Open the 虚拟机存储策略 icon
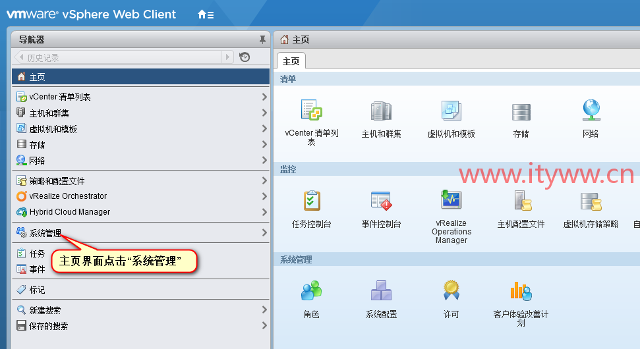The width and height of the screenshot is (640, 349). [591, 201]
